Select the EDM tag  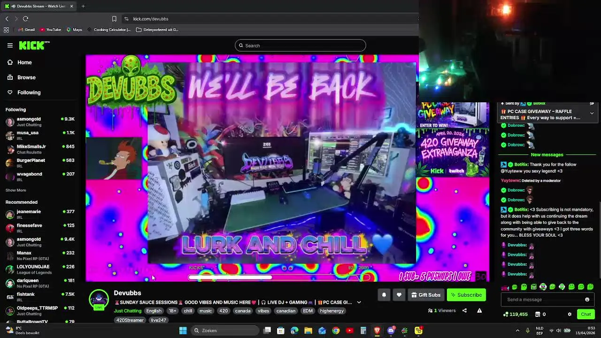coord(308,311)
